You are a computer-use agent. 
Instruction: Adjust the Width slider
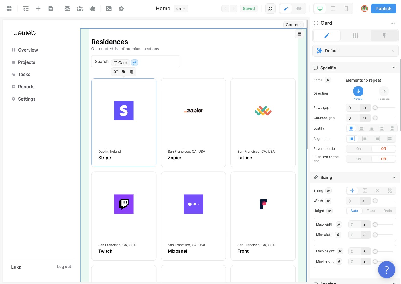(384, 201)
